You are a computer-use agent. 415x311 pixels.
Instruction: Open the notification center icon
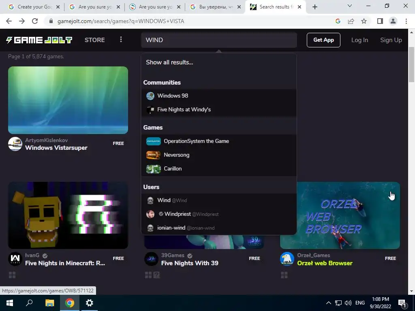(x=402, y=303)
